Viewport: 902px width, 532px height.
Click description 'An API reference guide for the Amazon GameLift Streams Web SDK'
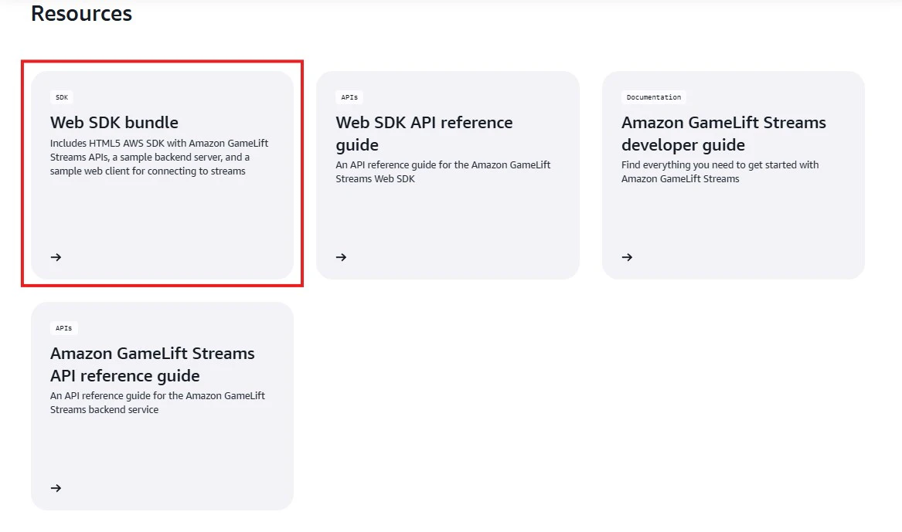point(443,171)
